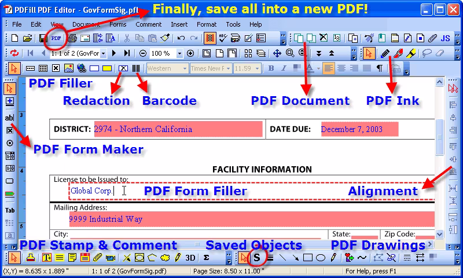The image size is (463, 278).
Task: Open the page selector dropdown
Action: [x=104, y=53]
